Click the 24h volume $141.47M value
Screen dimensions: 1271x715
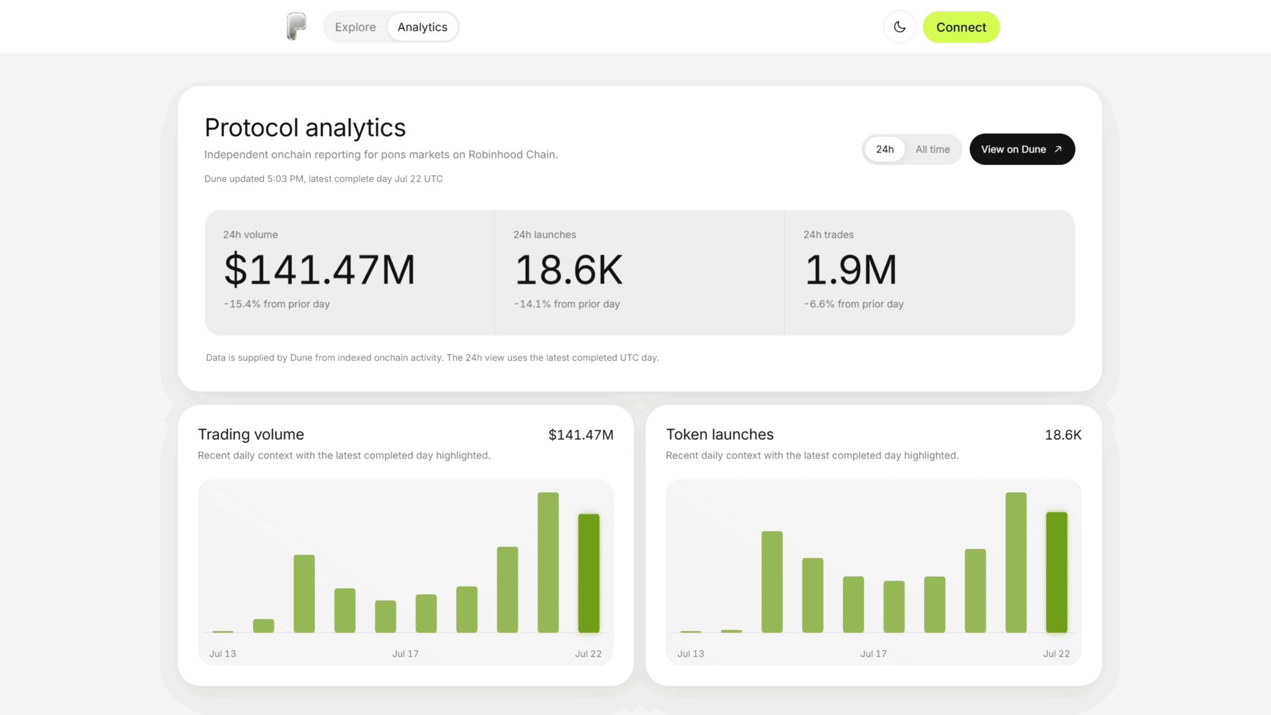(x=319, y=270)
